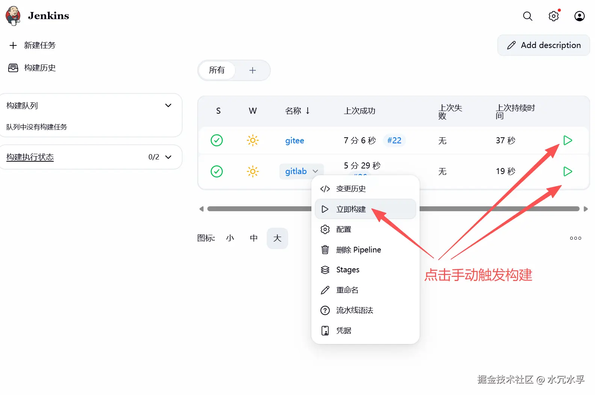This screenshot has width=595, height=395.
Task: Click gitee success status check icon
Action: pyautogui.click(x=217, y=140)
